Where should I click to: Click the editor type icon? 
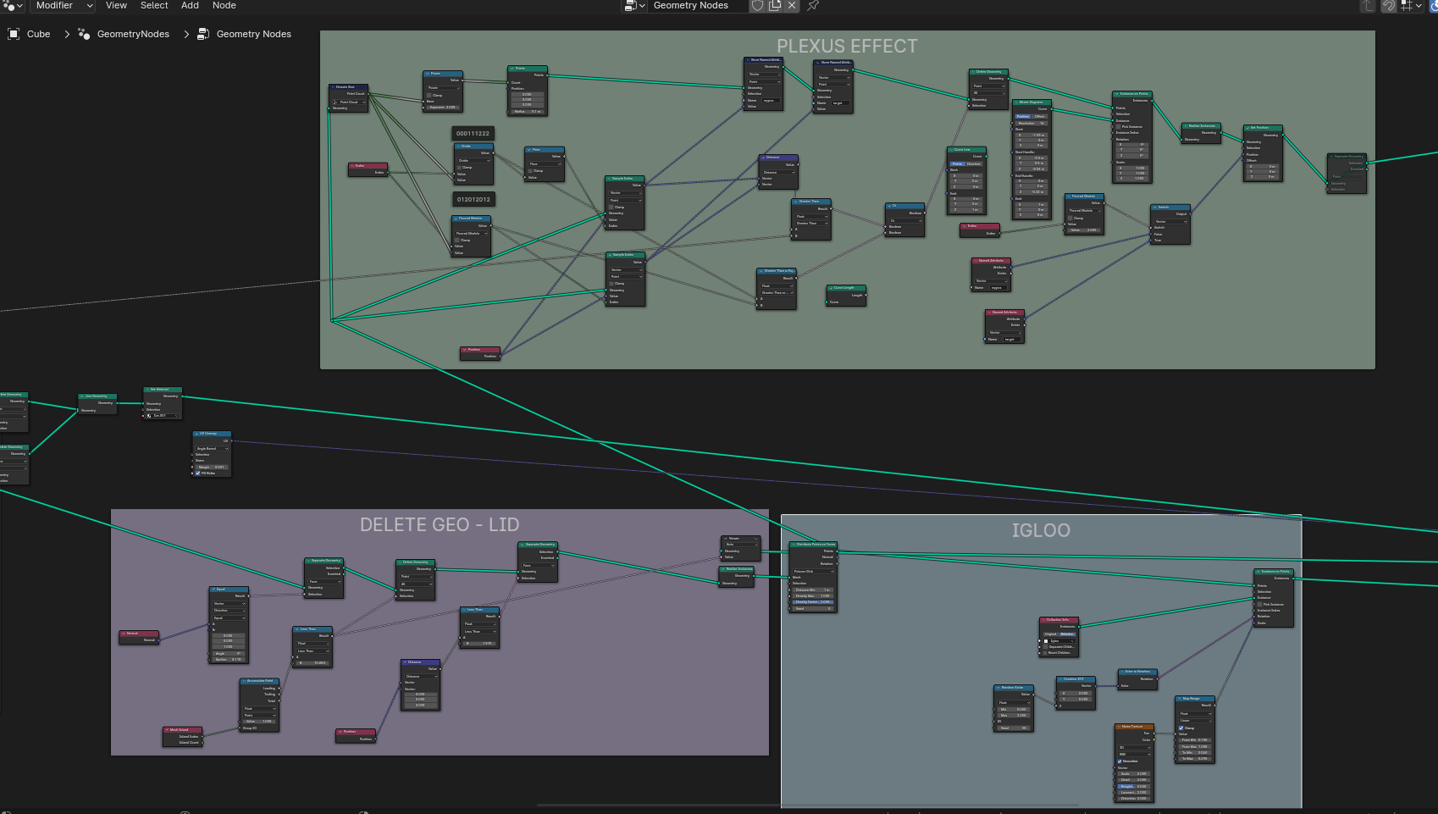9,5
